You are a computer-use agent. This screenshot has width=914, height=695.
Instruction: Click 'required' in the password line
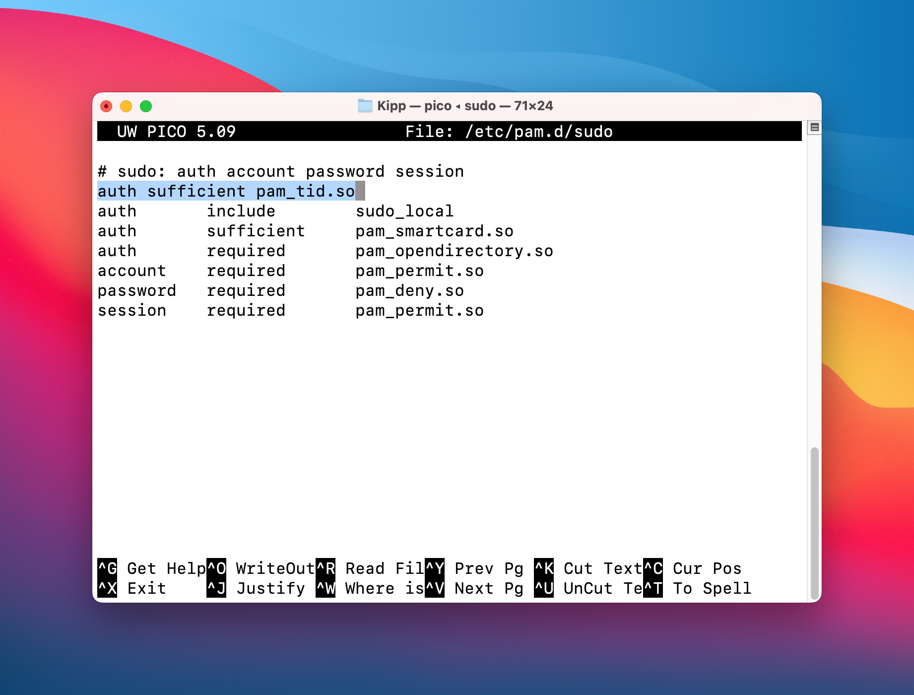pyautogui.click(x=246, y=290)
